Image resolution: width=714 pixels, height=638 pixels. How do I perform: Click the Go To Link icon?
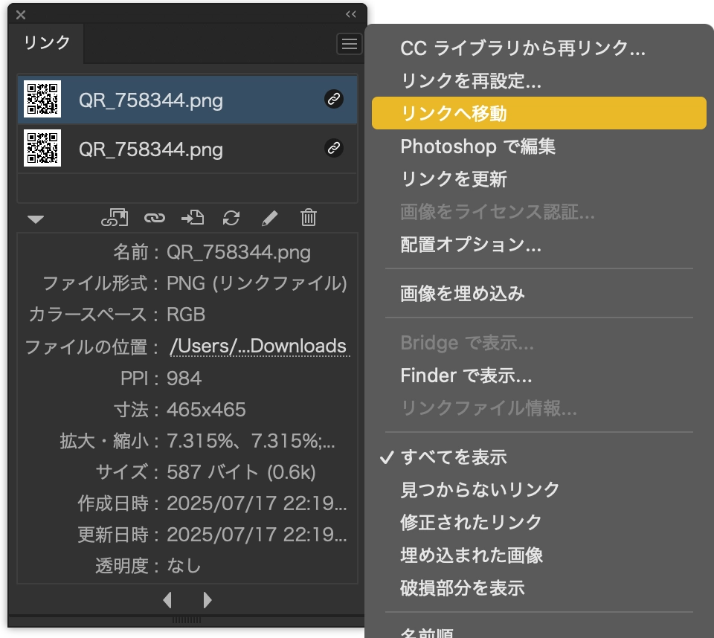[x=193, y=218]
